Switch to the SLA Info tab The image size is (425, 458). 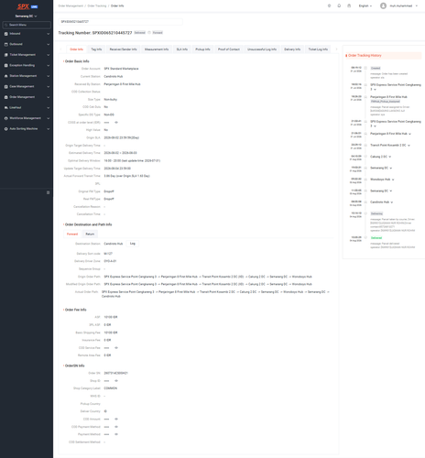pos(182,49)
